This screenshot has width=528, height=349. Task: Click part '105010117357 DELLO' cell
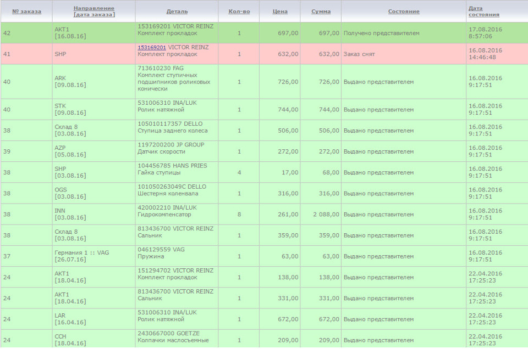pos(177,131)
